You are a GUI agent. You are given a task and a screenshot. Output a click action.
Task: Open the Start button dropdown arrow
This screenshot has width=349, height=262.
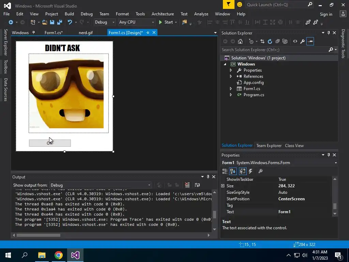pyautogui.click(x=176, y=22)
